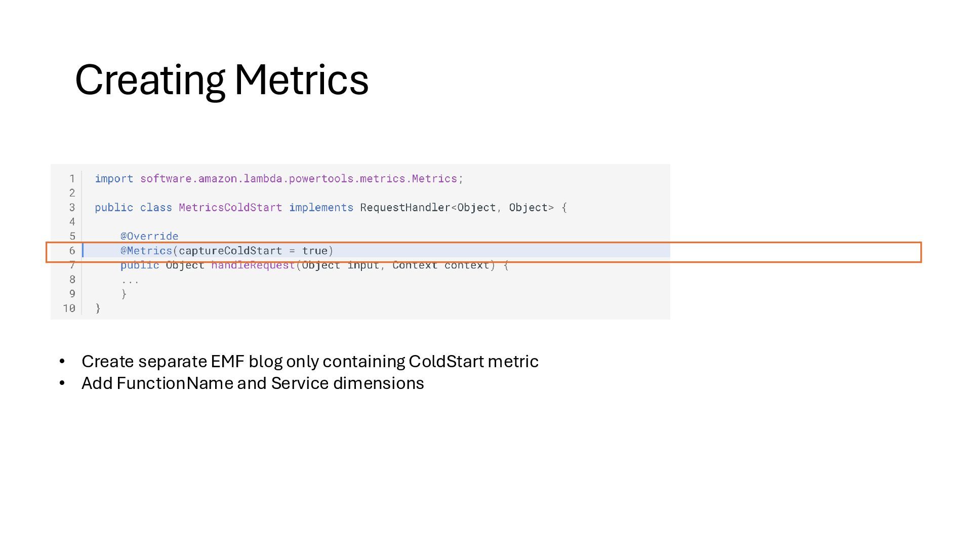Click the @Metrics annotation on line 6
The height and width of the screenshot is (547, 972).
[x=146, y=251]
